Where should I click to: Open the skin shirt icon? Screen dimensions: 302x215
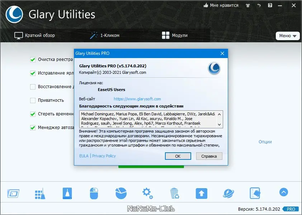click(x=248, y=5)
